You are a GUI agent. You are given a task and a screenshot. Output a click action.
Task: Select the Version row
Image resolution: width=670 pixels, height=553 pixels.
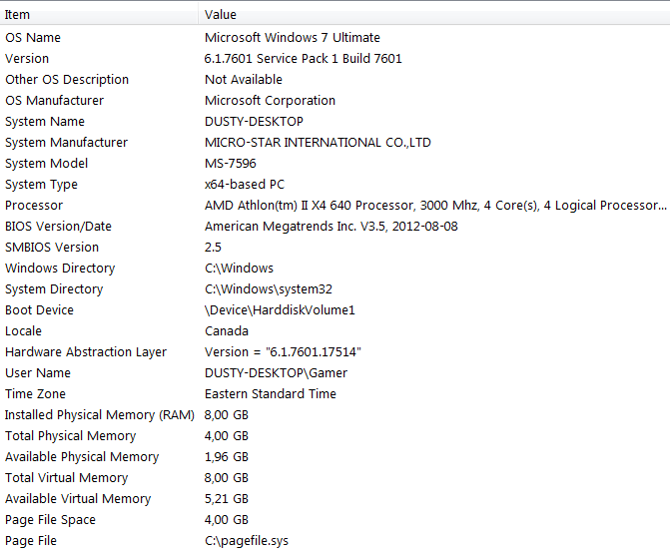[335, 59]
